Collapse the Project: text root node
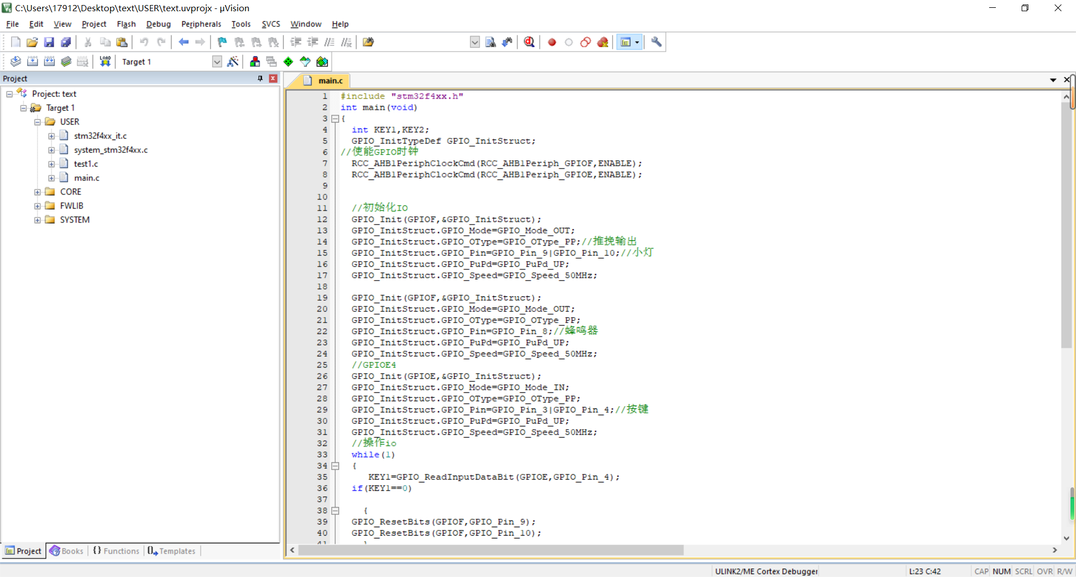This screenshot has width=1076, height=577. pyautogui.click(x=10, y=94)
